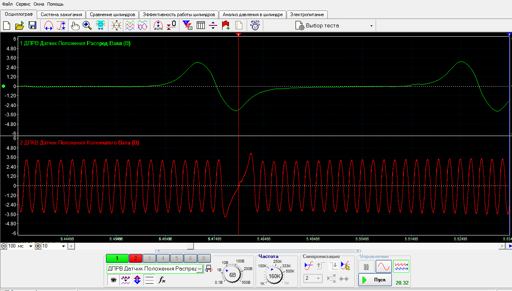512x291 pixels.
Task: Choose stacked channels display mode icon
Action: (x=129, y=25)
